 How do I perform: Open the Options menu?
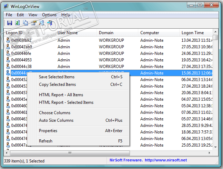click(49, 15)
